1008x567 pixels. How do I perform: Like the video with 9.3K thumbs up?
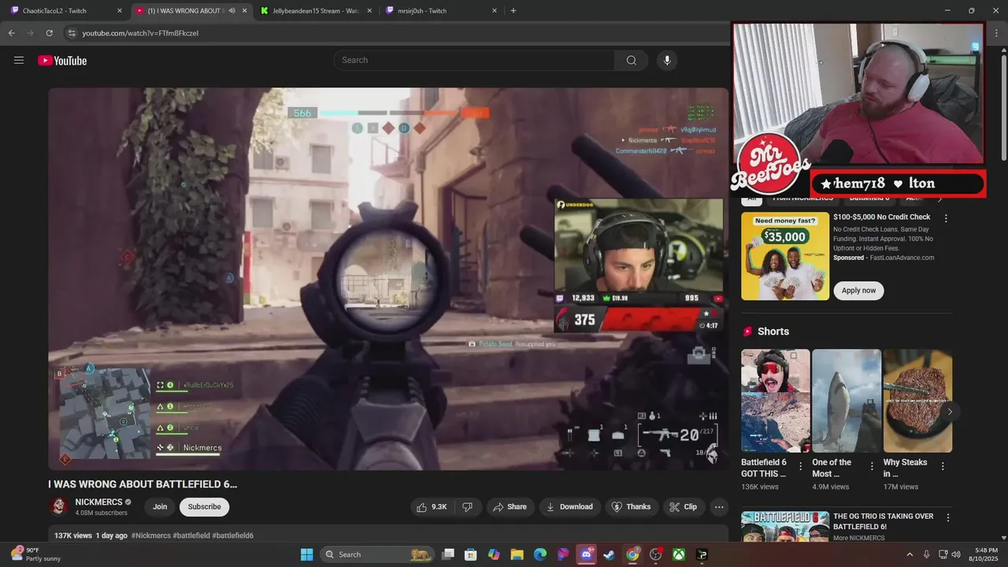[432, 507]
